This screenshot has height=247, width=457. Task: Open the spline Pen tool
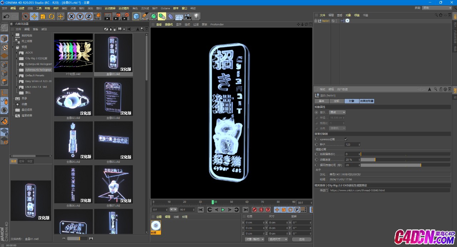click(145, 16)
